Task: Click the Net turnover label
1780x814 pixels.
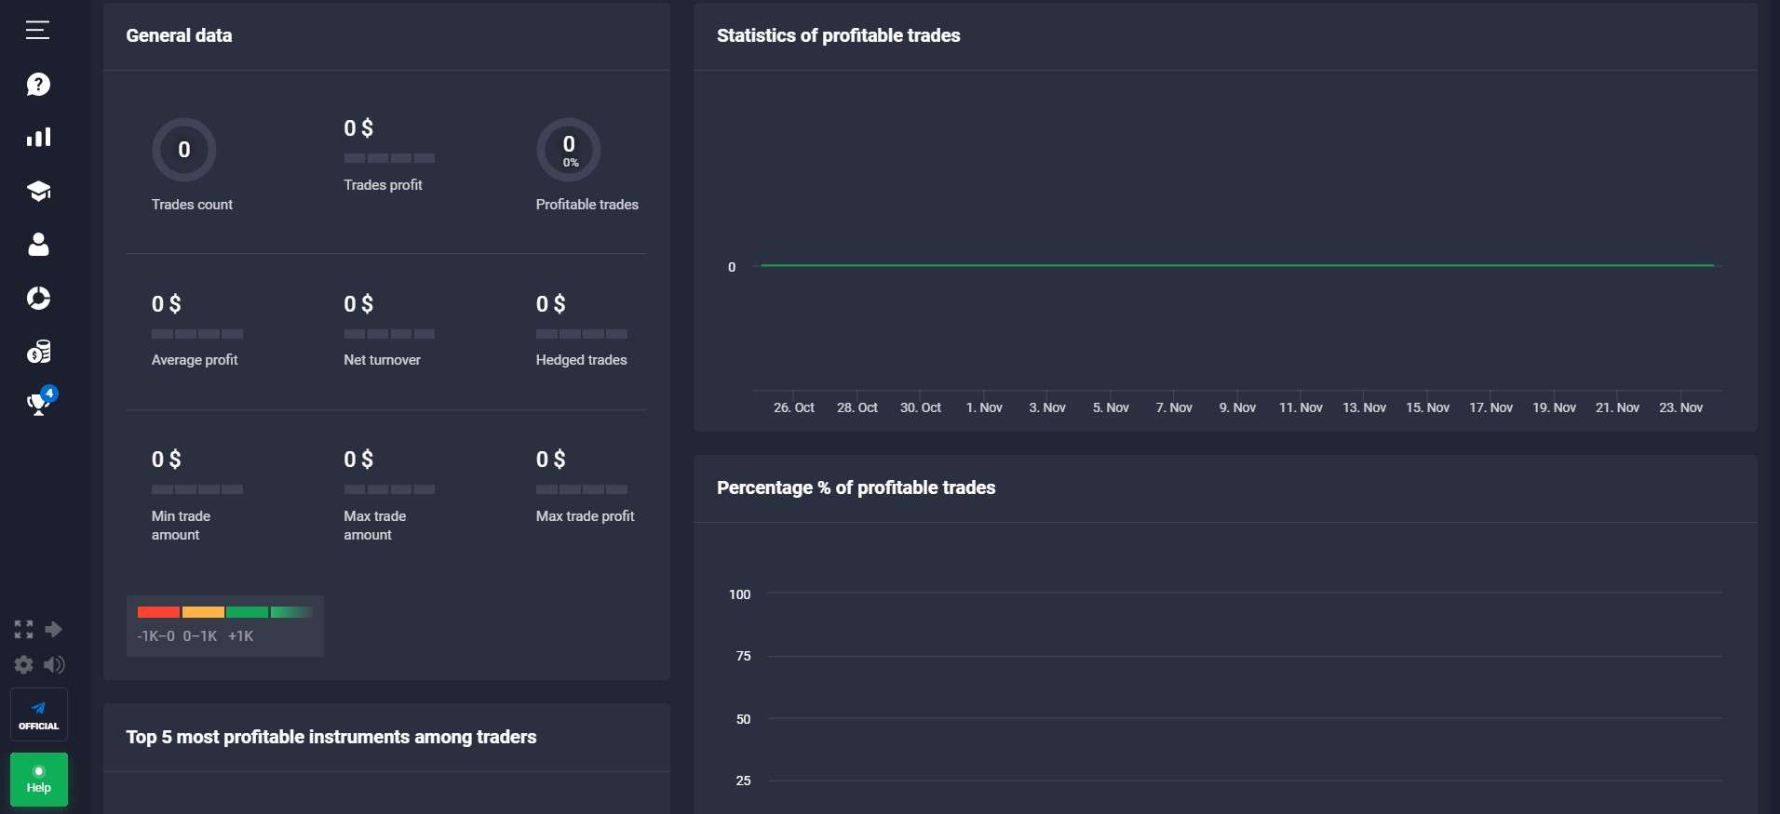Action: tap(382, 360)
